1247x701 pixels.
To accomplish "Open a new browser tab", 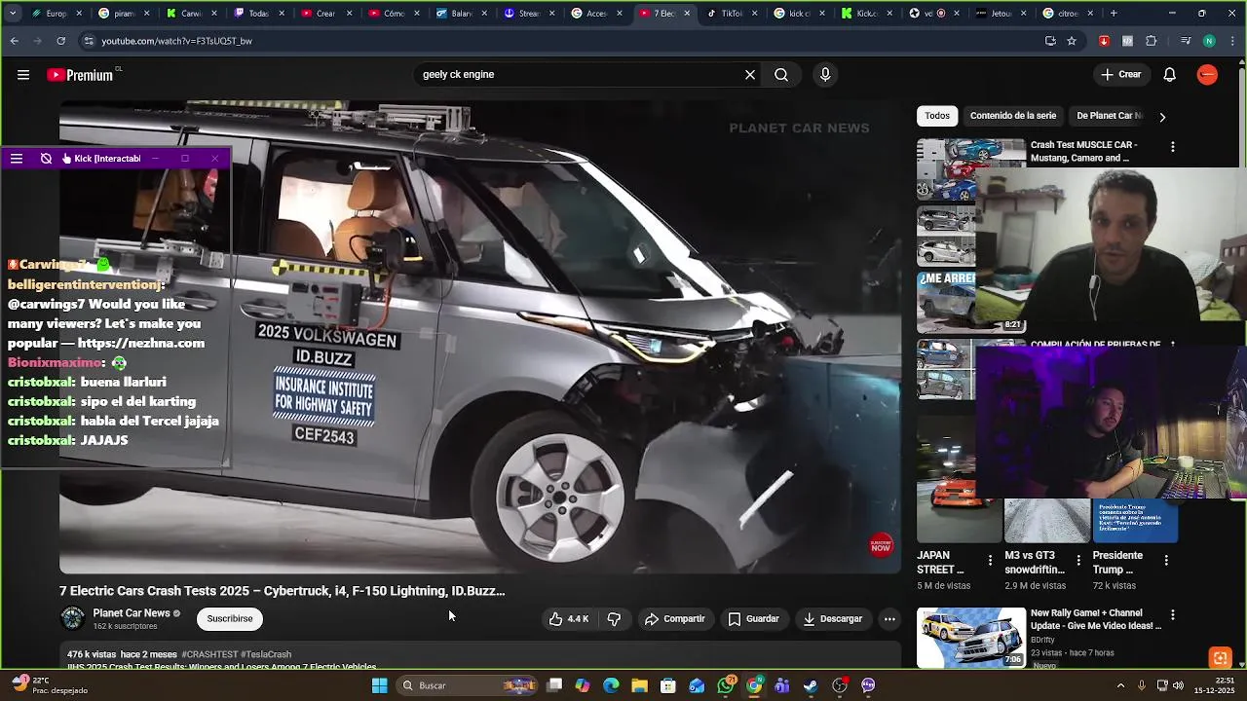I will pos(1114,14).
